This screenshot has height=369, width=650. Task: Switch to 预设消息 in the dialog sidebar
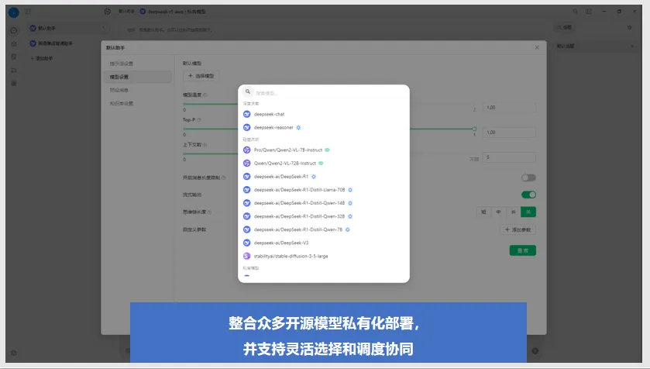pyautogui.click(x=138, y=90)
